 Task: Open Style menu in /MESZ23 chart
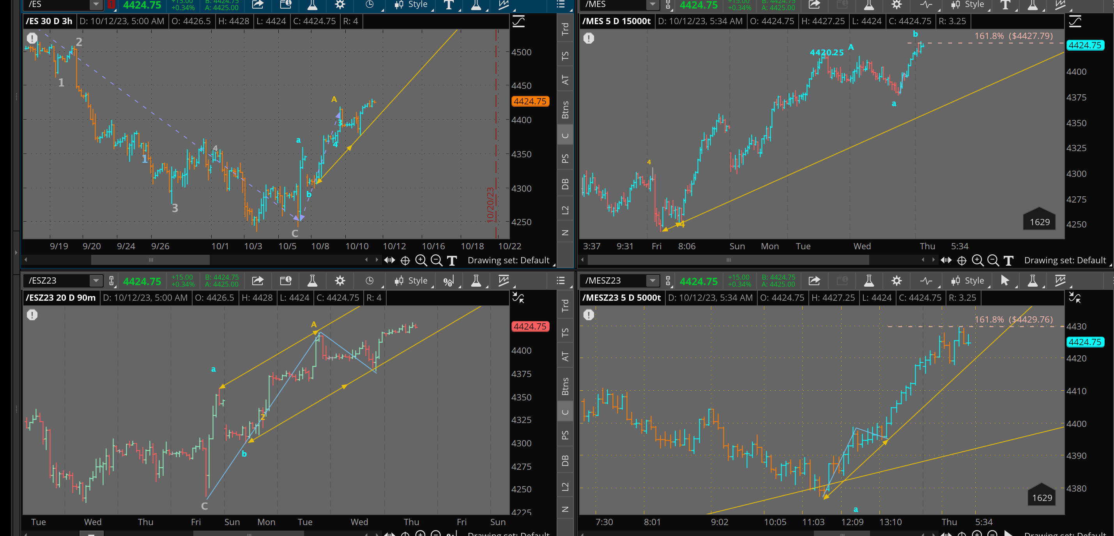pos(967,281)
